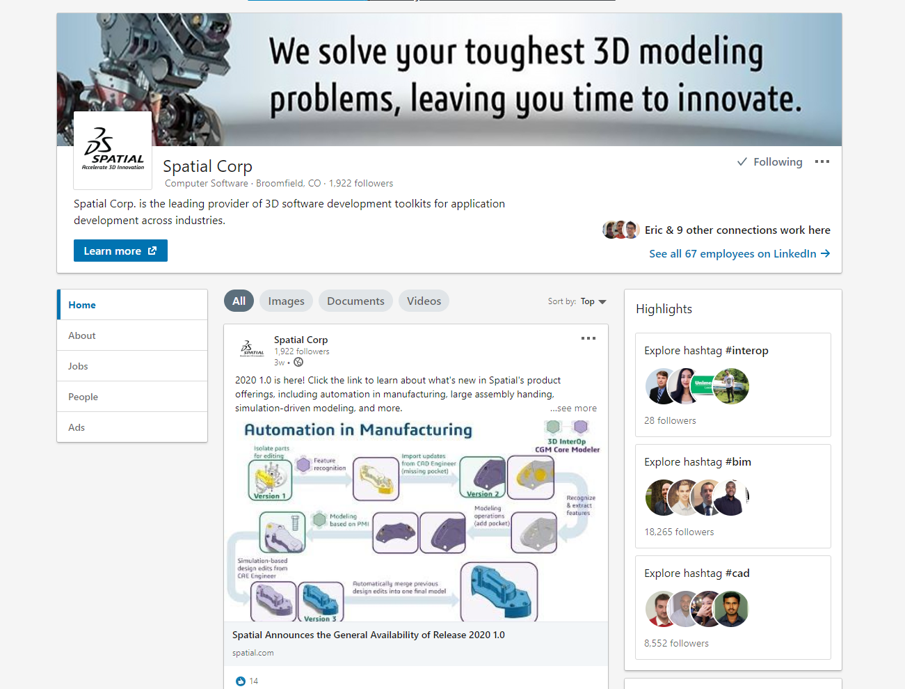Click the Spatial Corp company logo
Screen dimensions: 905x689
113,150
